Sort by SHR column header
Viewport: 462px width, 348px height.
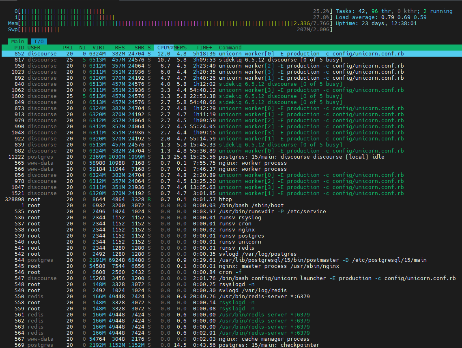point(140,48)
